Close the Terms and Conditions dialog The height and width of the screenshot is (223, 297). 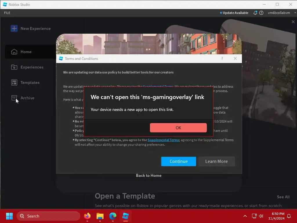coord(235,58)
